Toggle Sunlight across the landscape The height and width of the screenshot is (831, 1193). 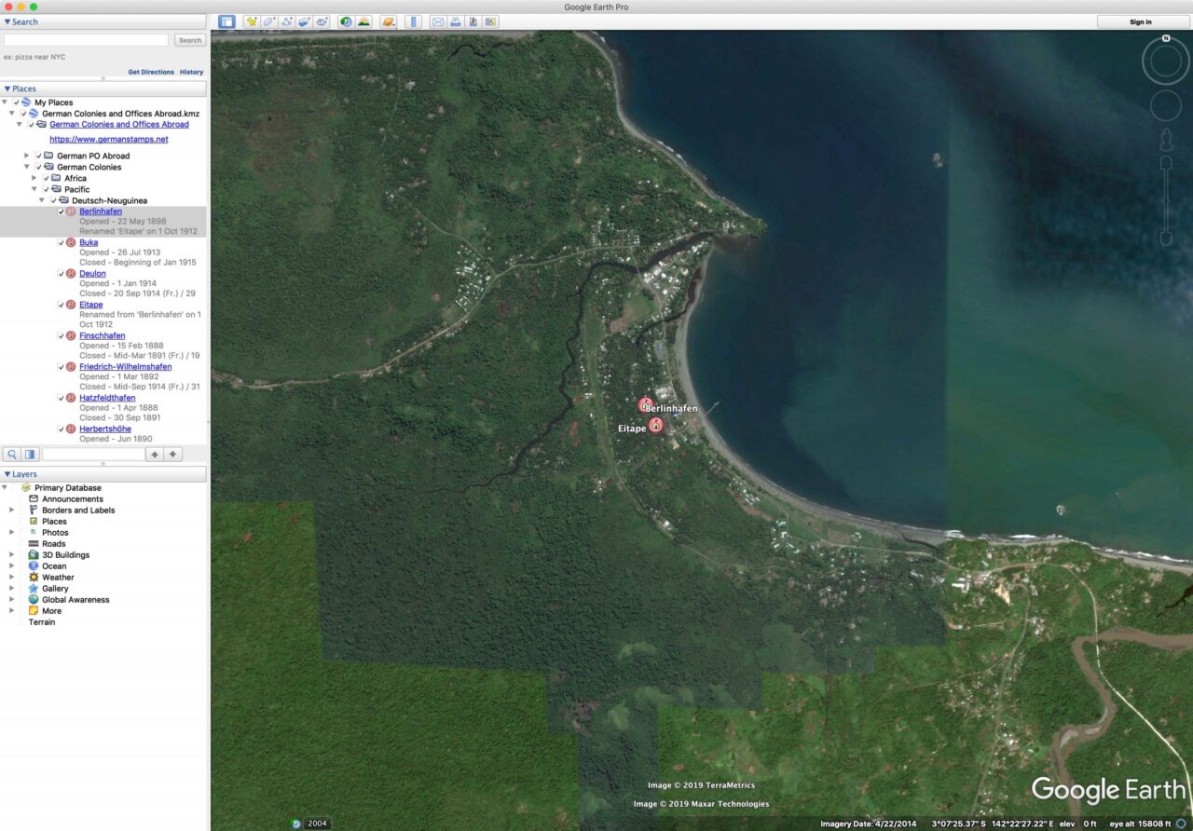click(x=363, y=21)
